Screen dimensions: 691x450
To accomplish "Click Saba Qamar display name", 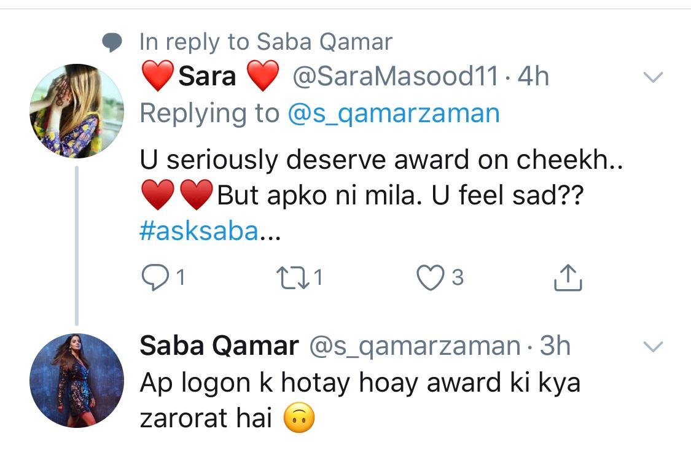I will (219, 346).
